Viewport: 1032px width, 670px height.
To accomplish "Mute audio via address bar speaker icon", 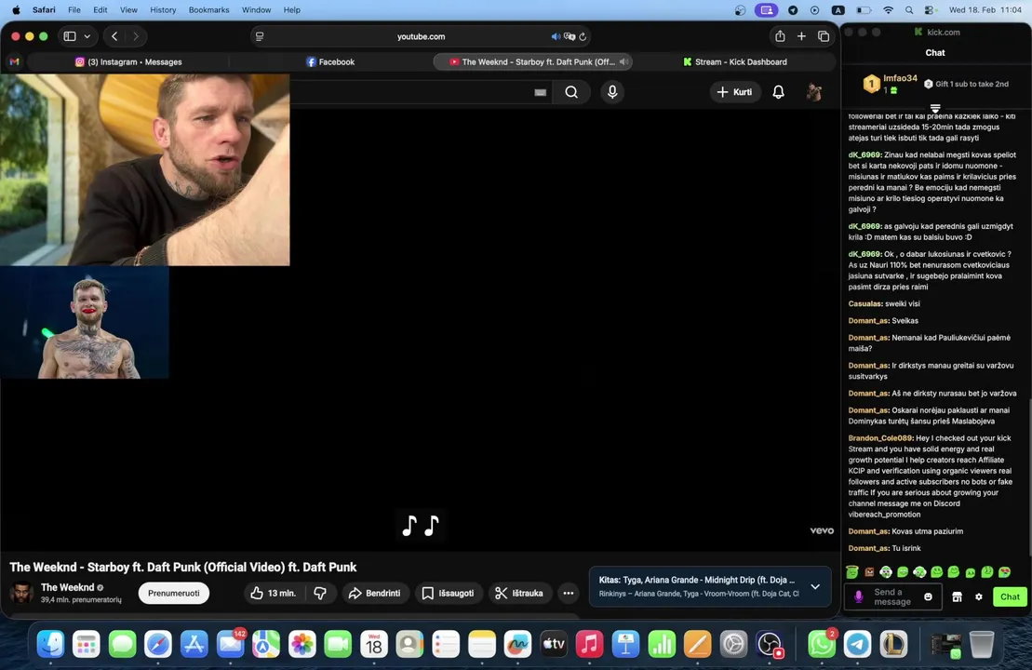I will (x=556, y=36).
